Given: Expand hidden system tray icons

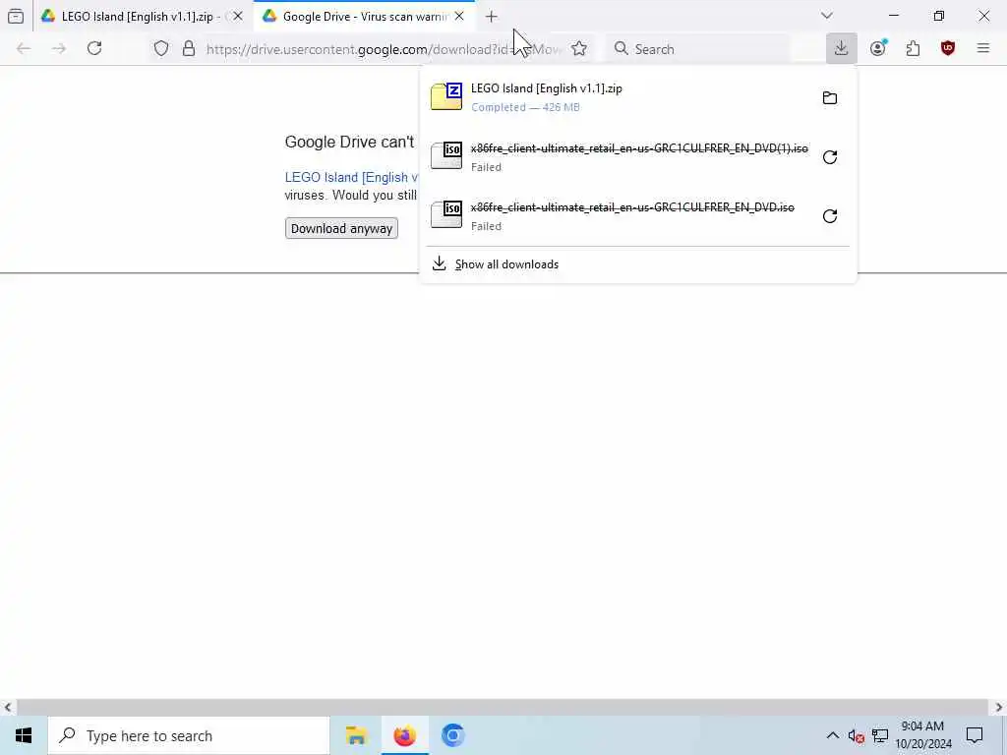Looking at the screenshot, I should click(832, 735).
